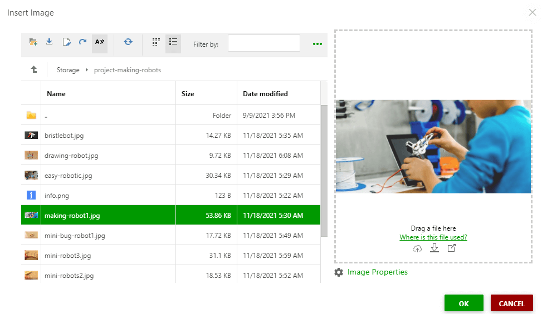The height and width of the screenshot is (314, 542).
Task: Click date 9/9/2021 3:56 PM cell
Action: click(279, 115)
